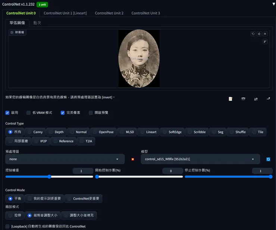This screenshot has width=276, height=230.
Task: Select the Tile control type
Action: pos(258,132)
